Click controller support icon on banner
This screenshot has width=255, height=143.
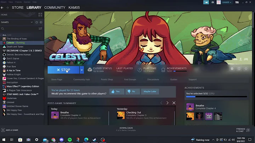pos(246,59)
